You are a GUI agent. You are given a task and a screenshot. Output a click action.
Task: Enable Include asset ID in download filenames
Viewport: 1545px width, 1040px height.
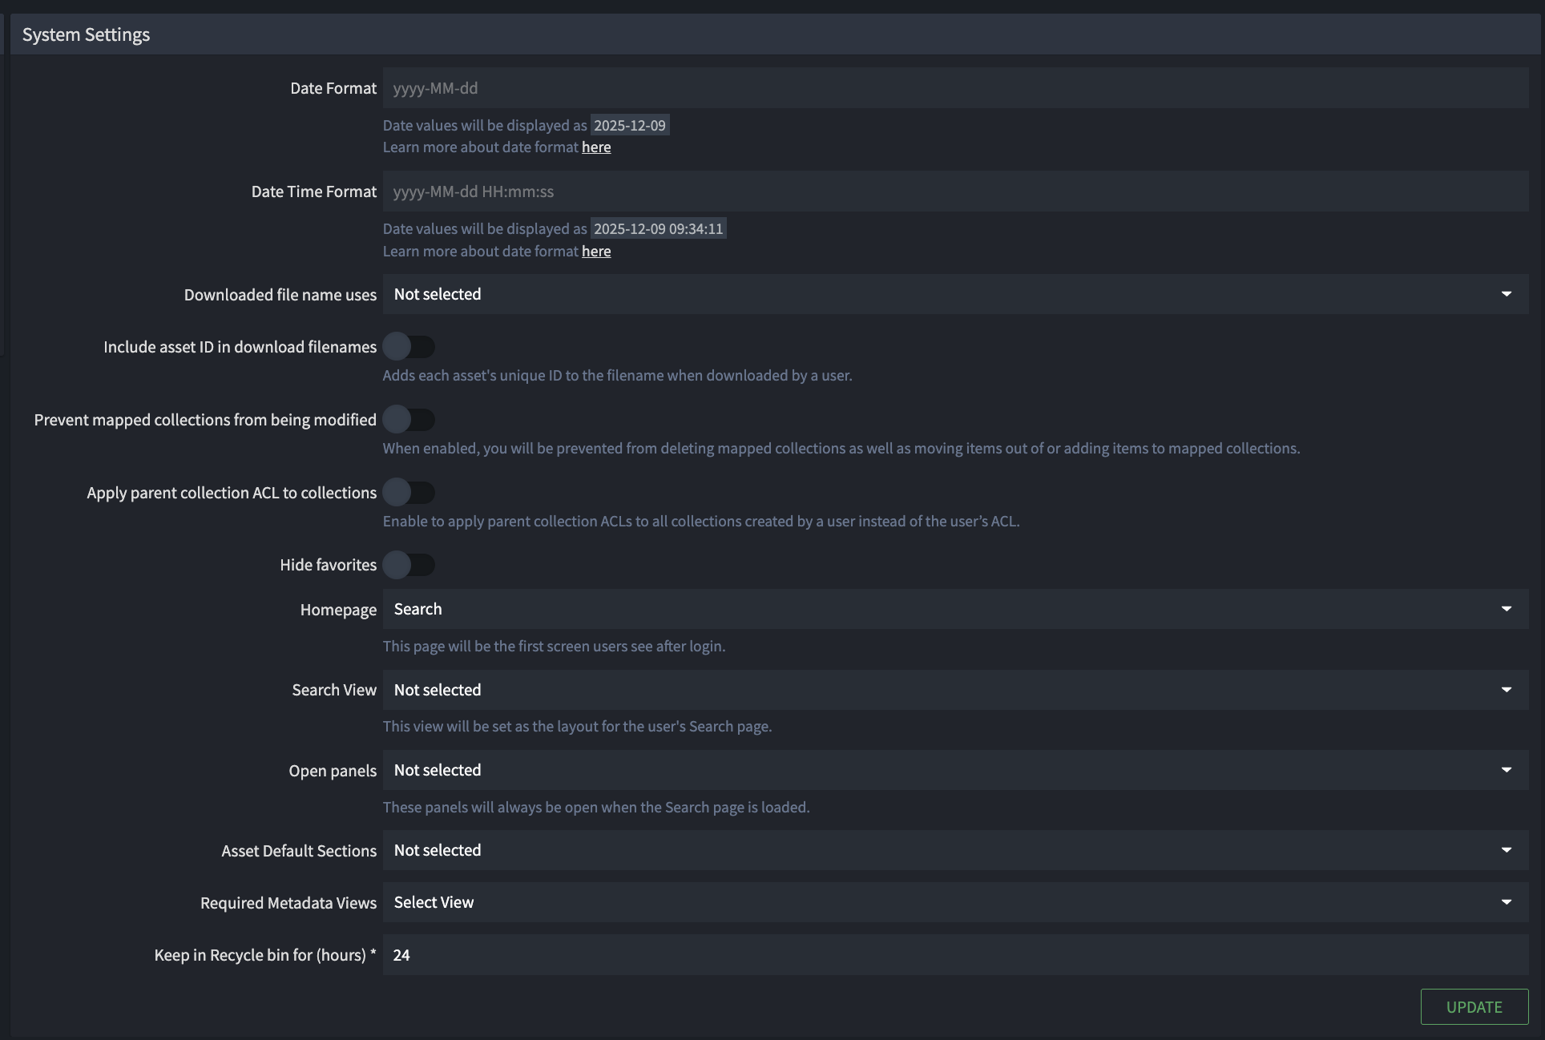[x=409, y=347]
